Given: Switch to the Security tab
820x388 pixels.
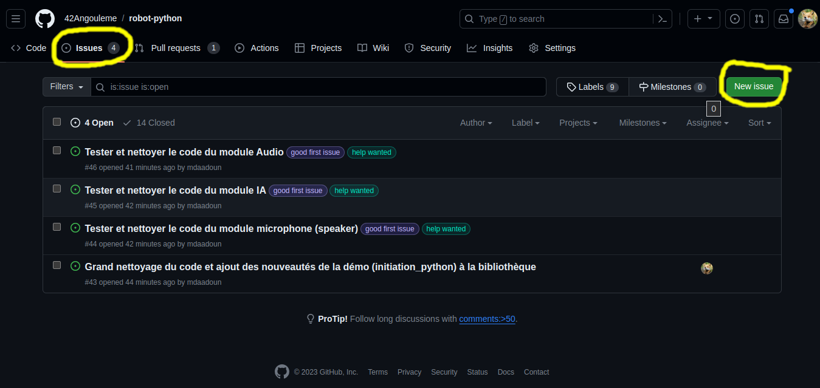Looking at the screenshot, I should click(x=428, y=48).
